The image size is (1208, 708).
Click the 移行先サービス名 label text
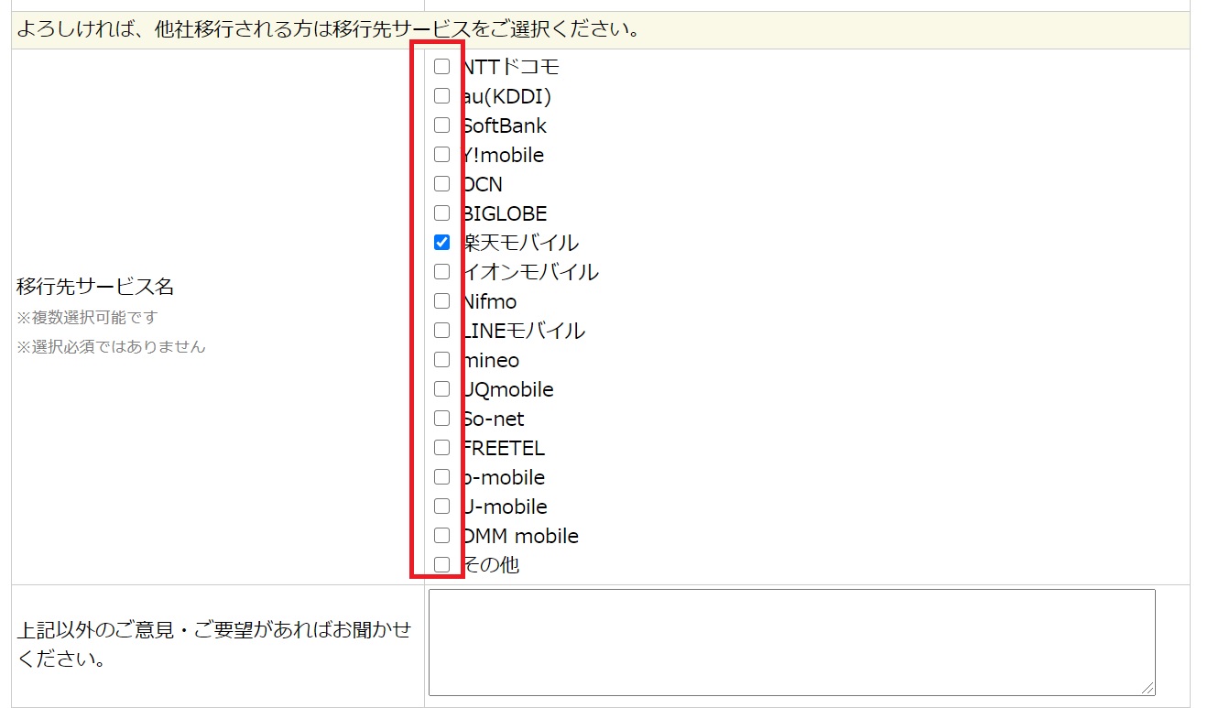pos(95,287)
